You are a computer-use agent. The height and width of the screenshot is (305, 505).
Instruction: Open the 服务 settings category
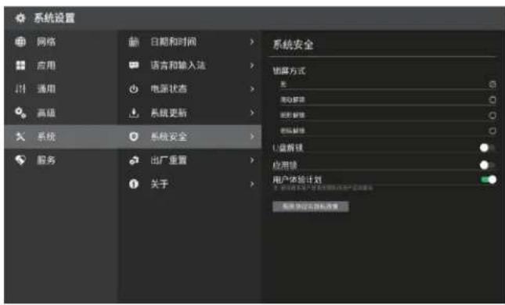pos(61,160)
